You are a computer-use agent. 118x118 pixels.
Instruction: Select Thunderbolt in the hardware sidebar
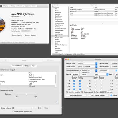point(59,50)
